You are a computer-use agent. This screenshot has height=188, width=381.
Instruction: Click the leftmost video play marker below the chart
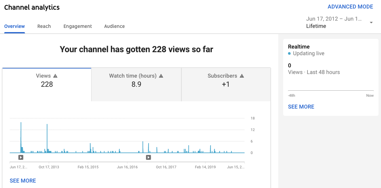pyautogui.click(x=21, y=157)
